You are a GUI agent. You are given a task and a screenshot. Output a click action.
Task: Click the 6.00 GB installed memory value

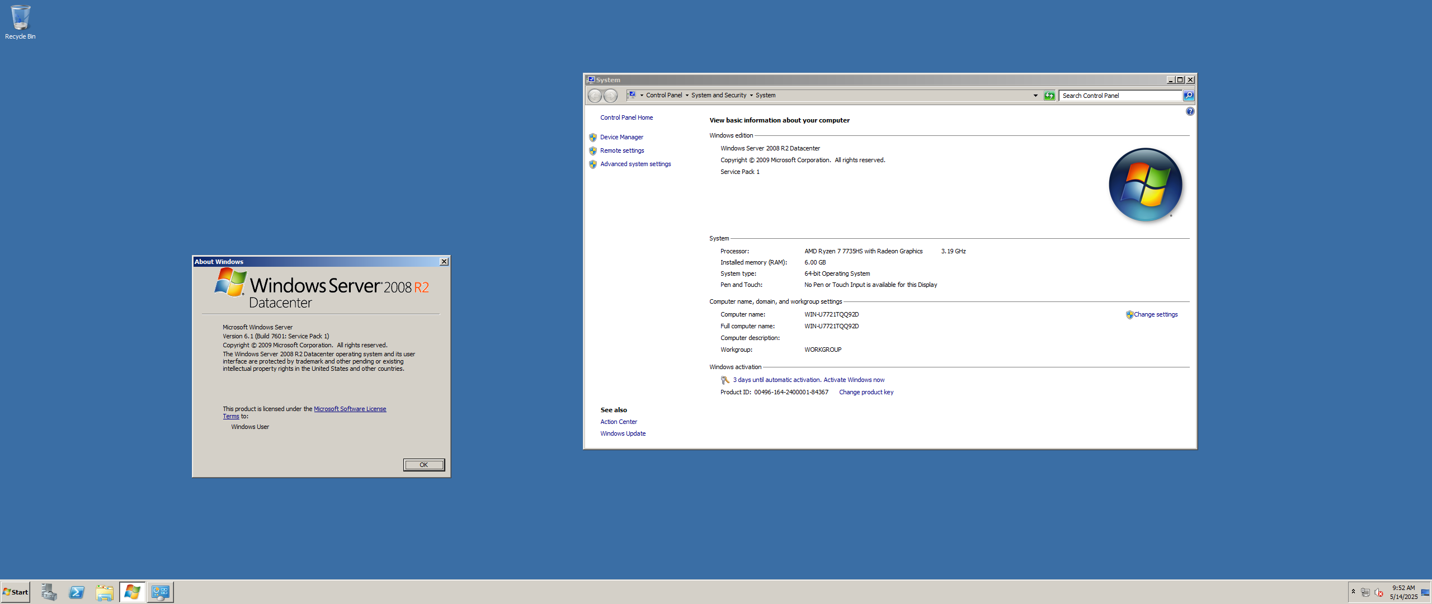(x=815, y=262)
